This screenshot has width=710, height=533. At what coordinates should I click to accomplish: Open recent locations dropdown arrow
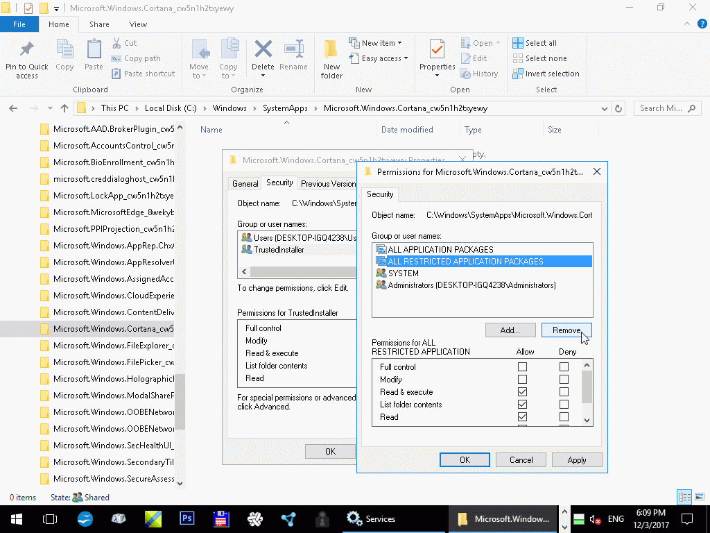coord(49,108)
